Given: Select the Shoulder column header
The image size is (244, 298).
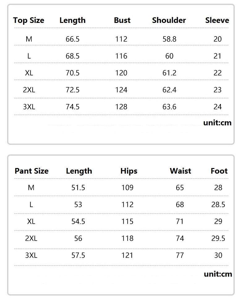Looking at the screenshot, I should tap(169, 20).
